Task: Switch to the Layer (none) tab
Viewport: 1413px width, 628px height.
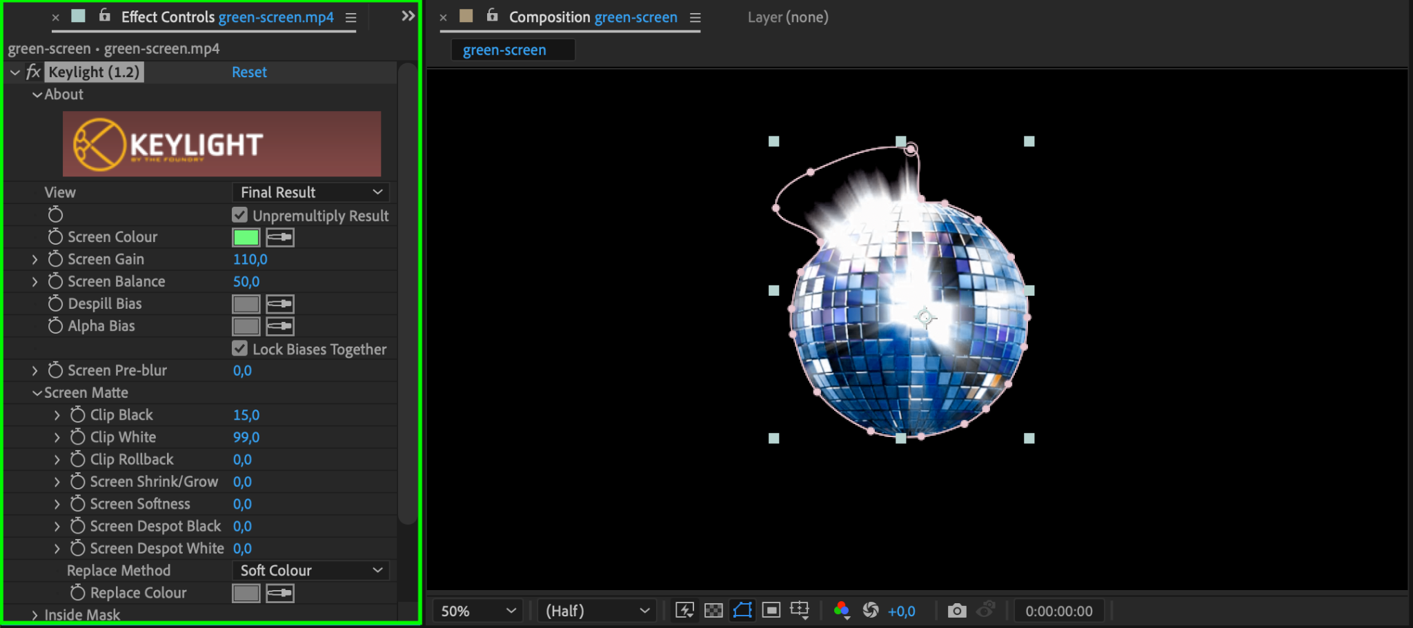Action: [788, 17]
